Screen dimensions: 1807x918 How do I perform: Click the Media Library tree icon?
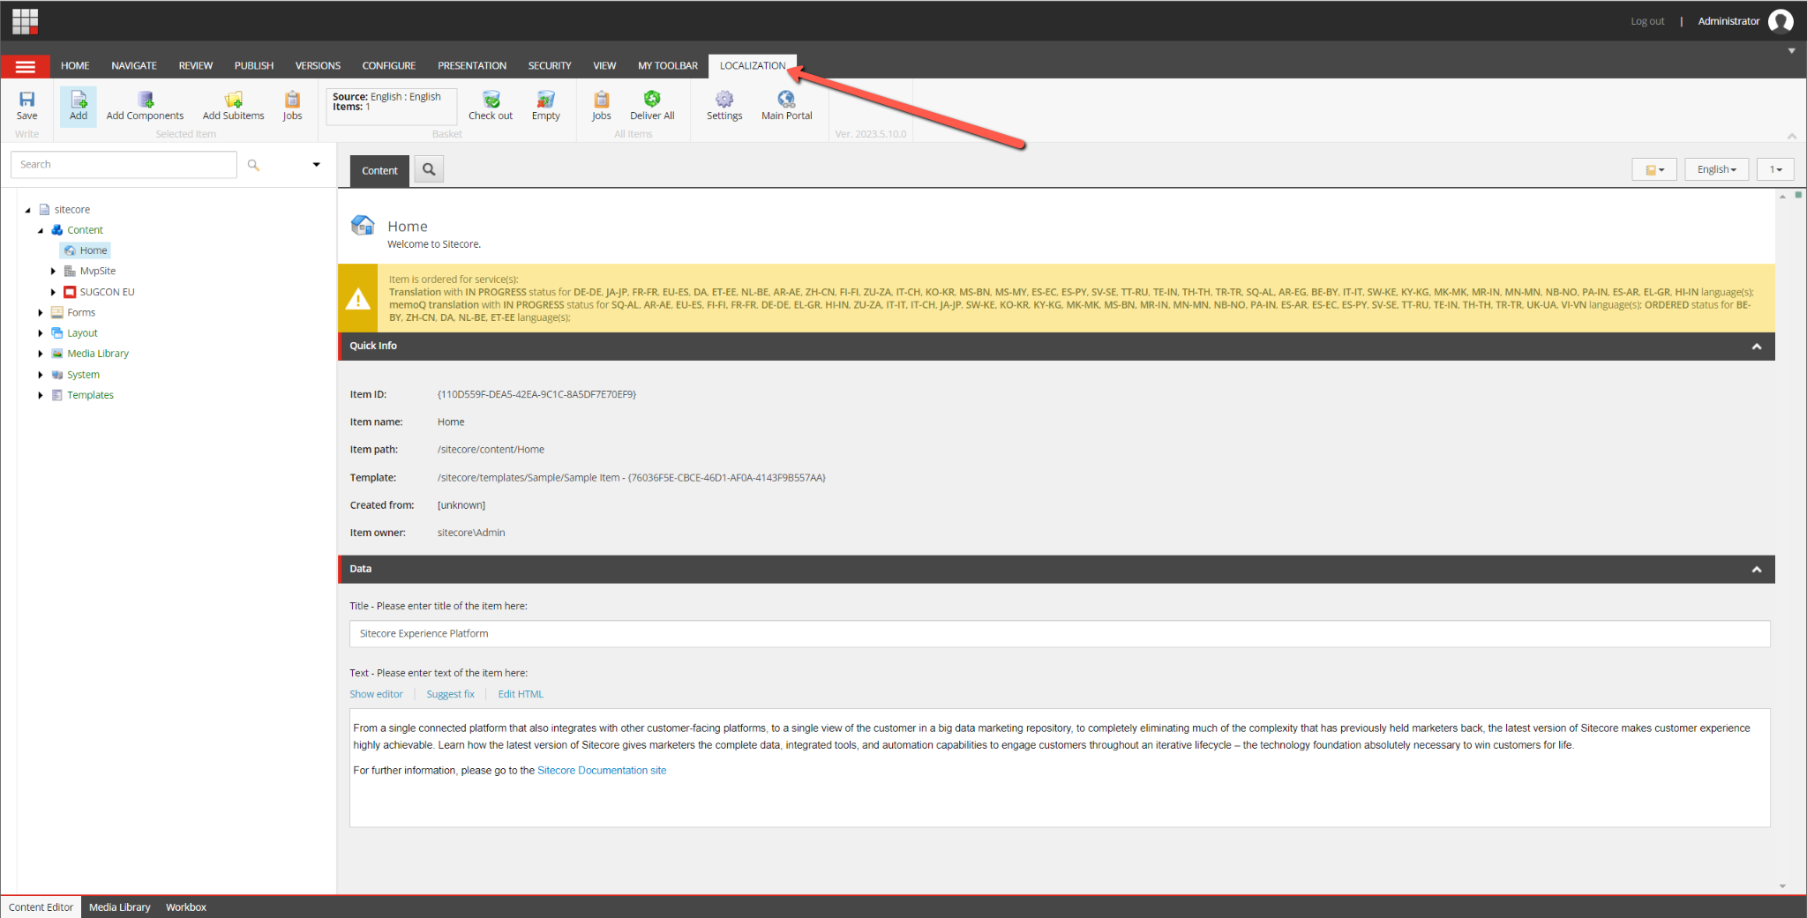click(57, 354)
